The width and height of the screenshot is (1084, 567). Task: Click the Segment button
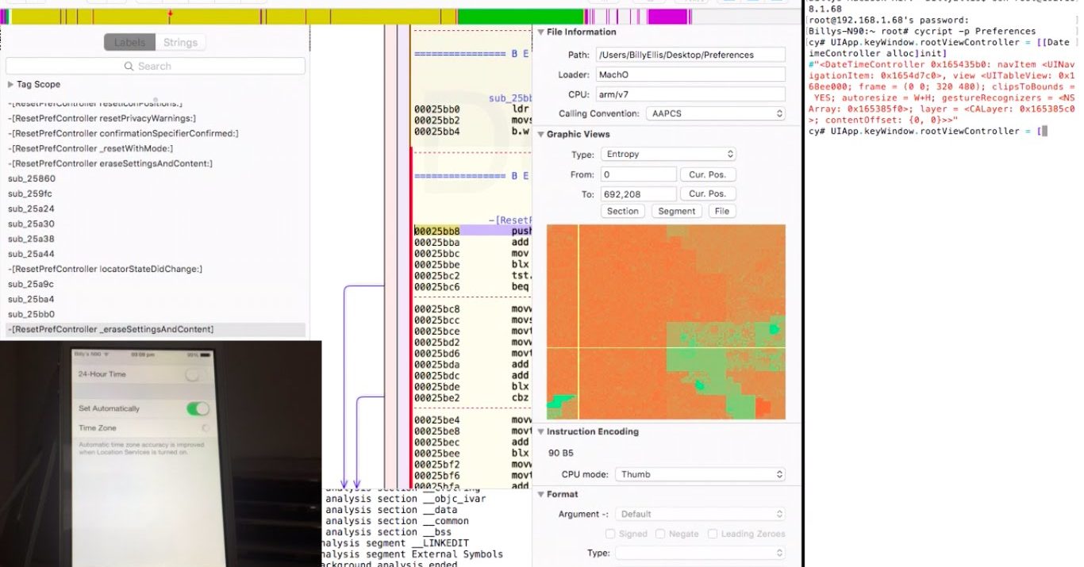click(677, 212)
